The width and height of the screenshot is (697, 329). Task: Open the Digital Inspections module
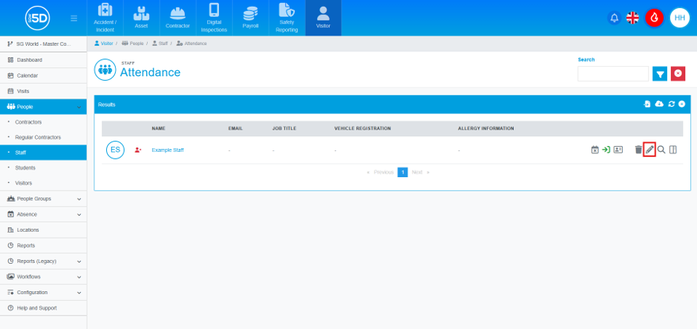[214, 18]
